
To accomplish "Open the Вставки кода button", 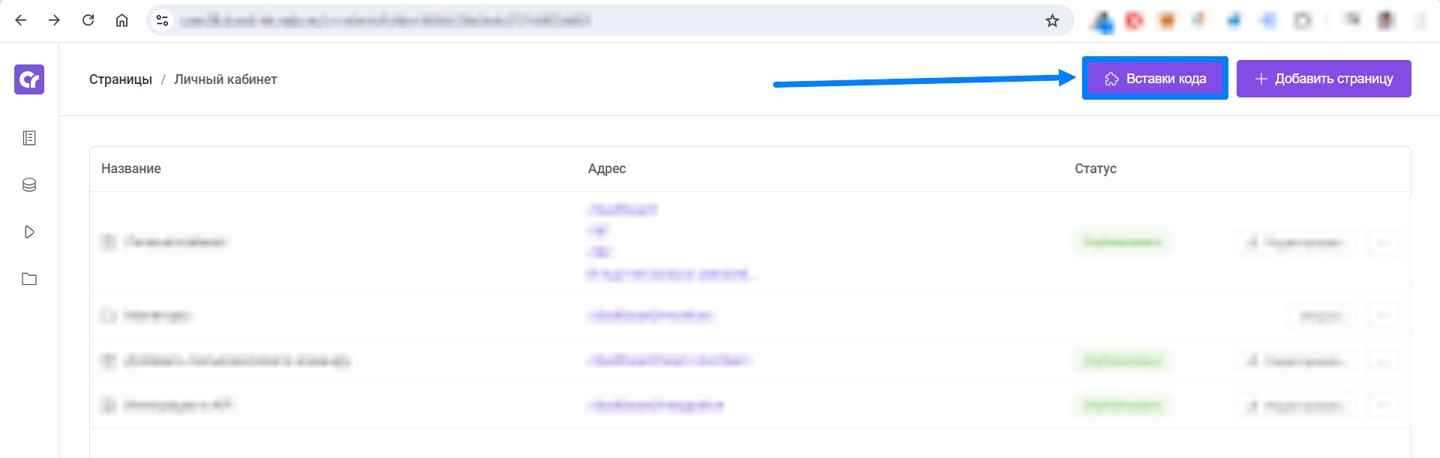I will [1155, 79].
